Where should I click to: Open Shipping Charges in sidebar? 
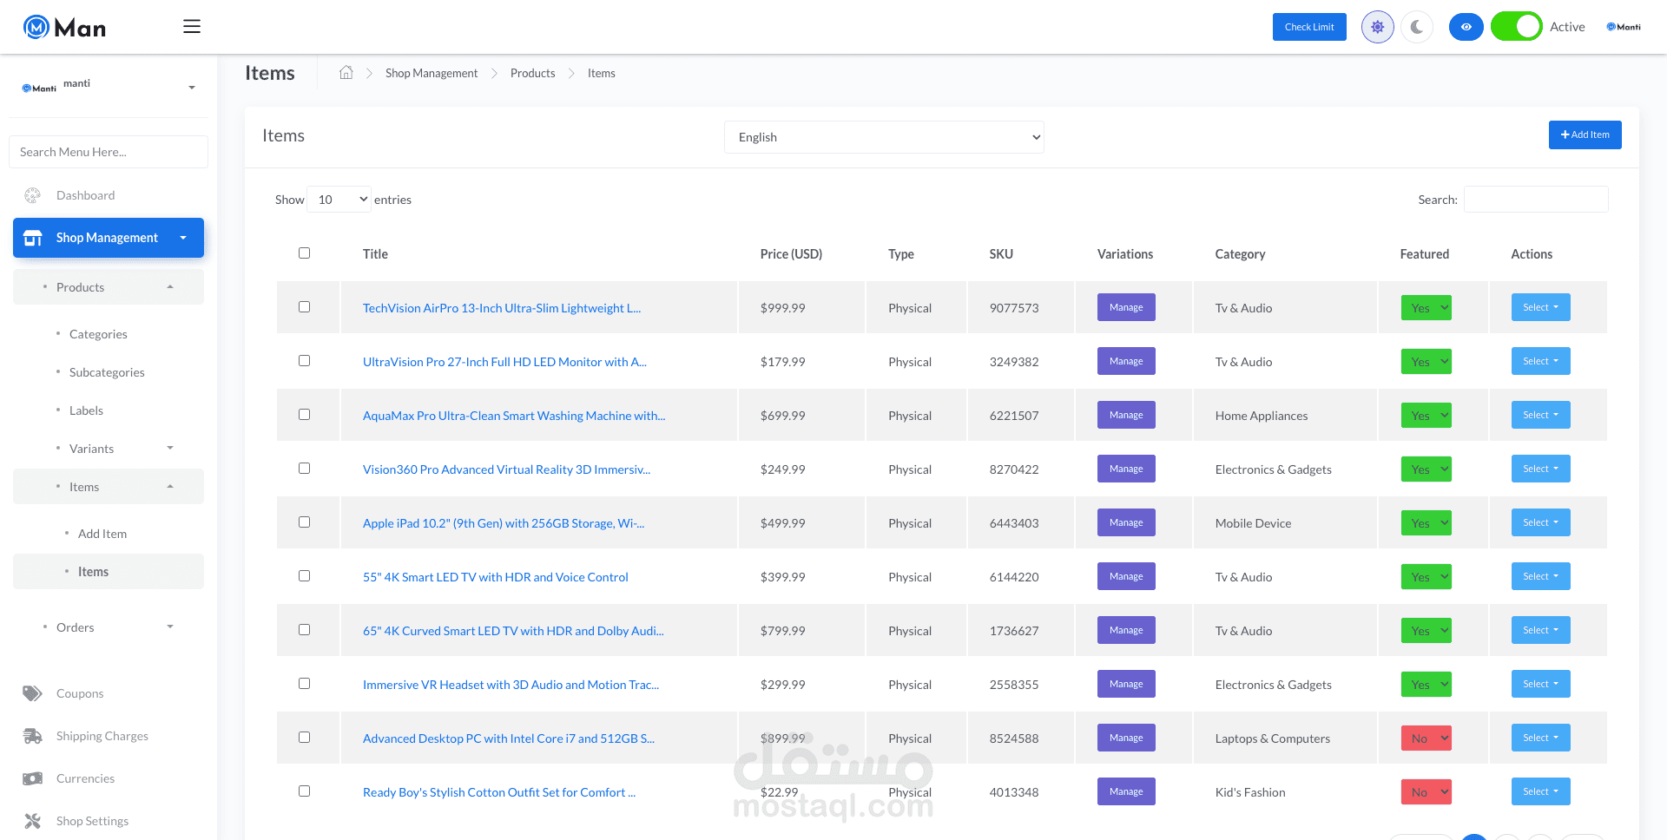[x=102, y=736]
